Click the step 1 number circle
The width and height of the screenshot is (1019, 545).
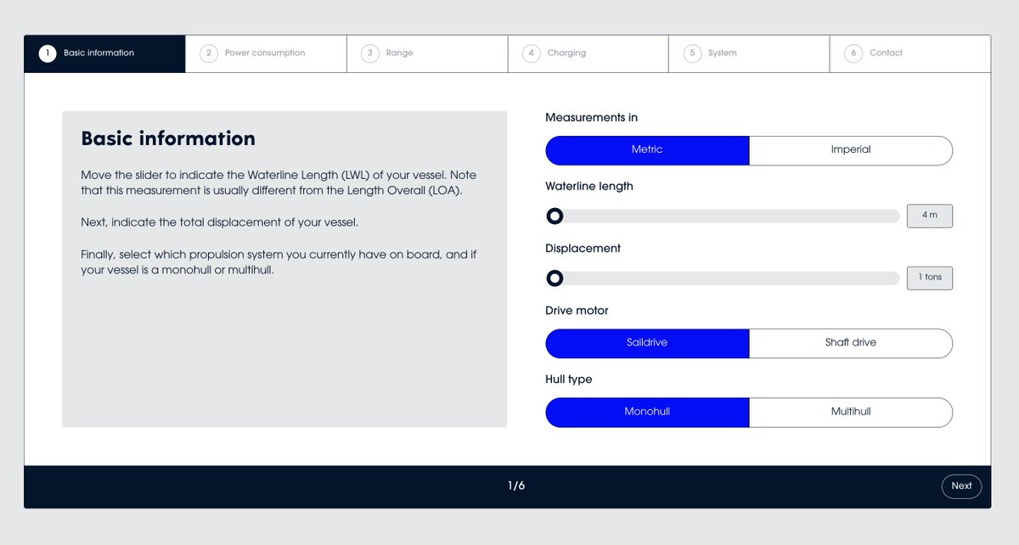(x=48, y=53)
